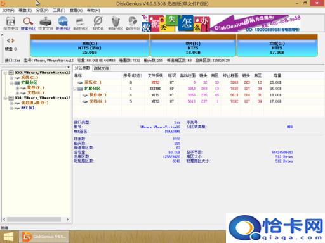Screen dimensions: 325x243
Task: Launch the Recover Files (恢复文件) tool
Action: 46,23
